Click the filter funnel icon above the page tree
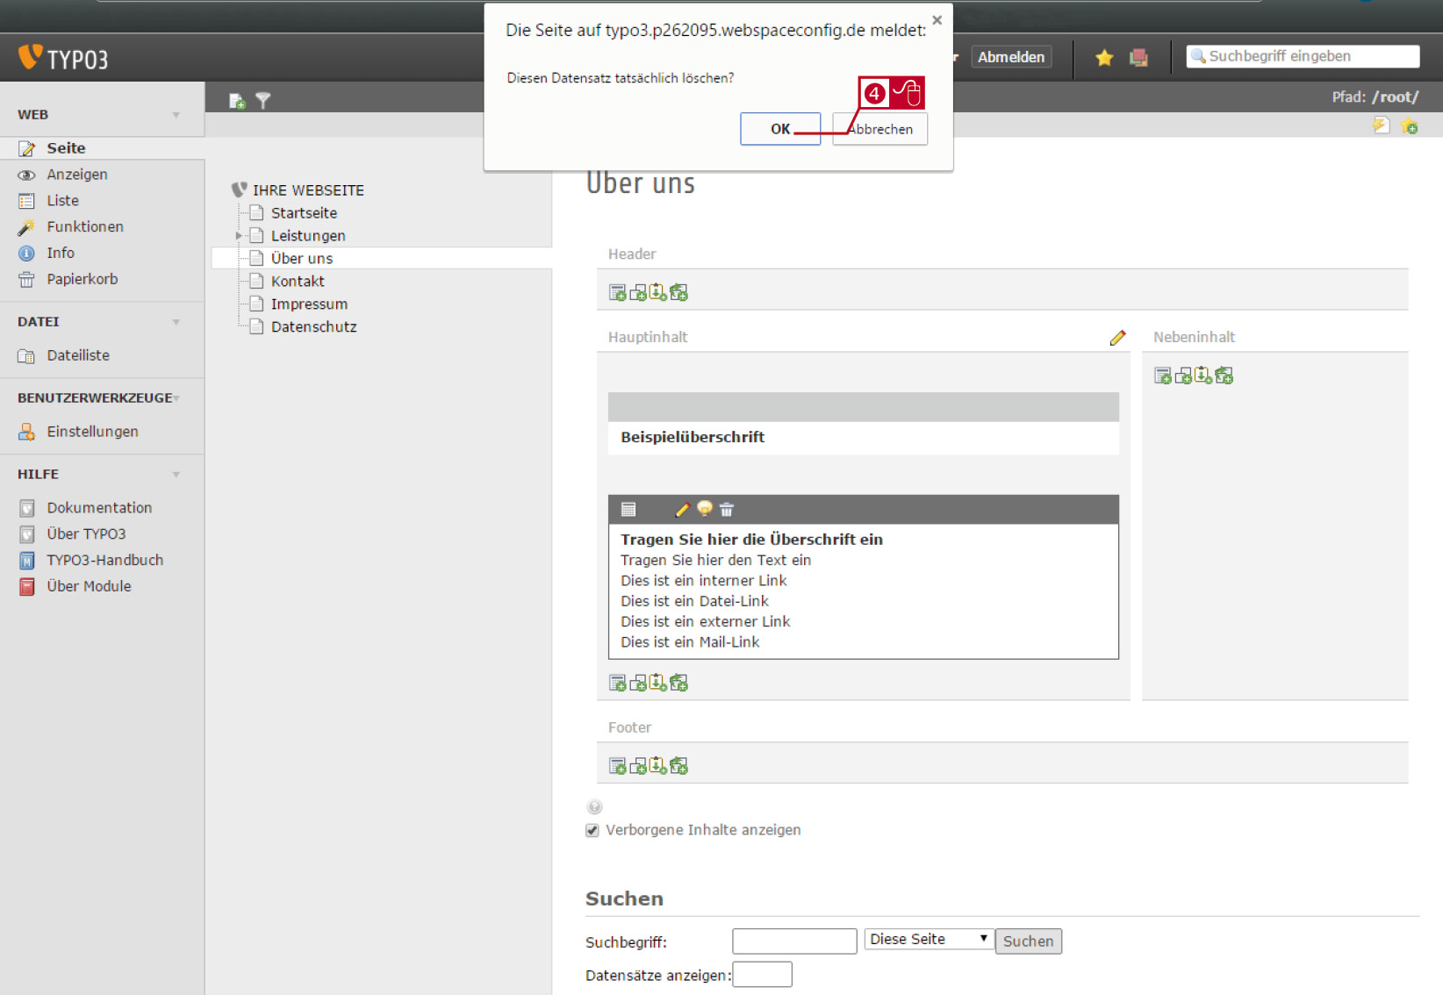The height and width of the screenshot is (995, 1443). tap(262, 101)
